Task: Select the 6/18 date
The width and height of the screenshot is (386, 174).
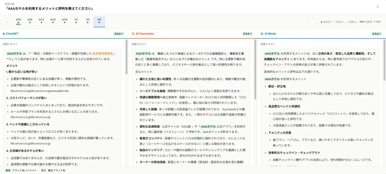Action: click(30, 22)
